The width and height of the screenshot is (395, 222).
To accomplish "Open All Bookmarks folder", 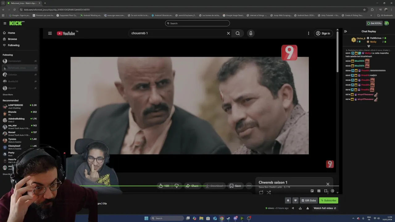I will [385, 15].
